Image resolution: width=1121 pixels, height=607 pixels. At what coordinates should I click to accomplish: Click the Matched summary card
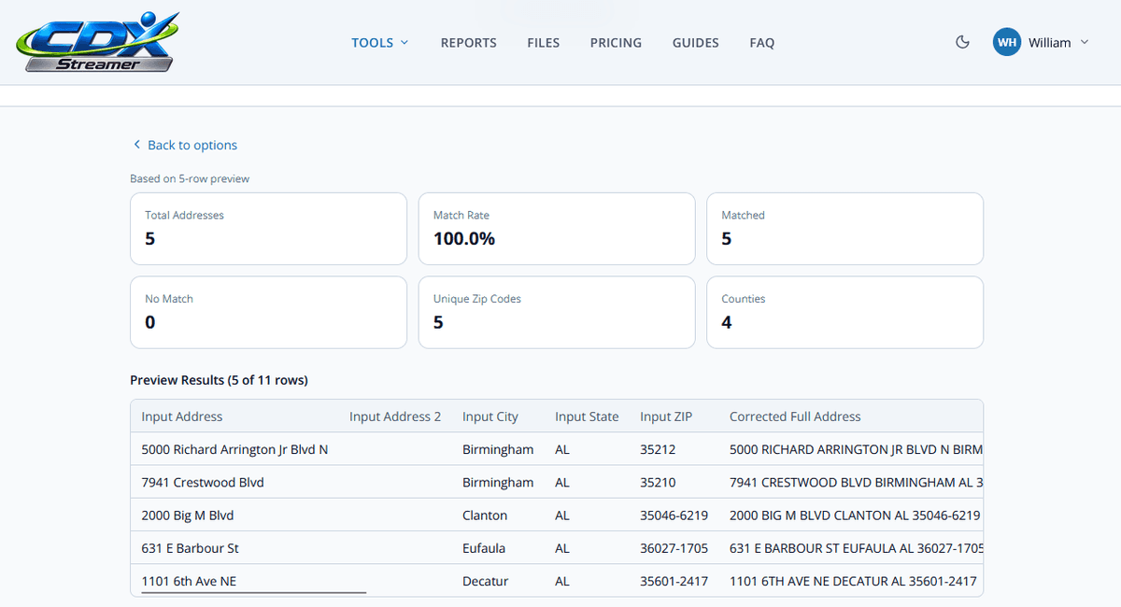pyautogui.click(x=844, y=229)
